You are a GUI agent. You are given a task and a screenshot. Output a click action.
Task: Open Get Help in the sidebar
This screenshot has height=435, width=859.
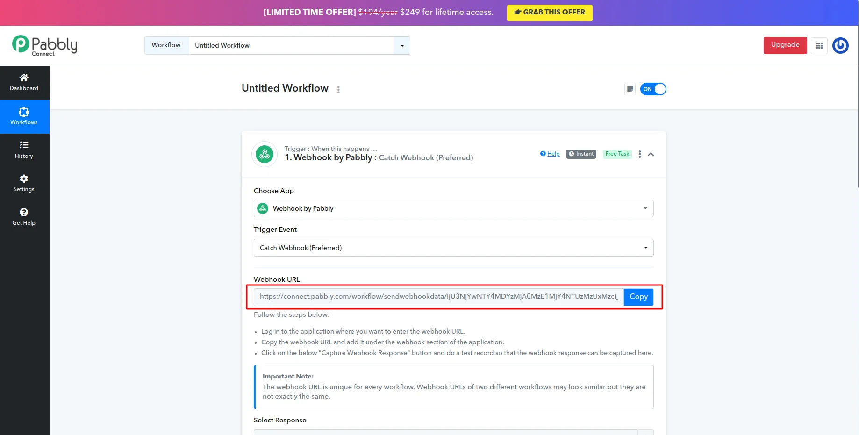23,216
